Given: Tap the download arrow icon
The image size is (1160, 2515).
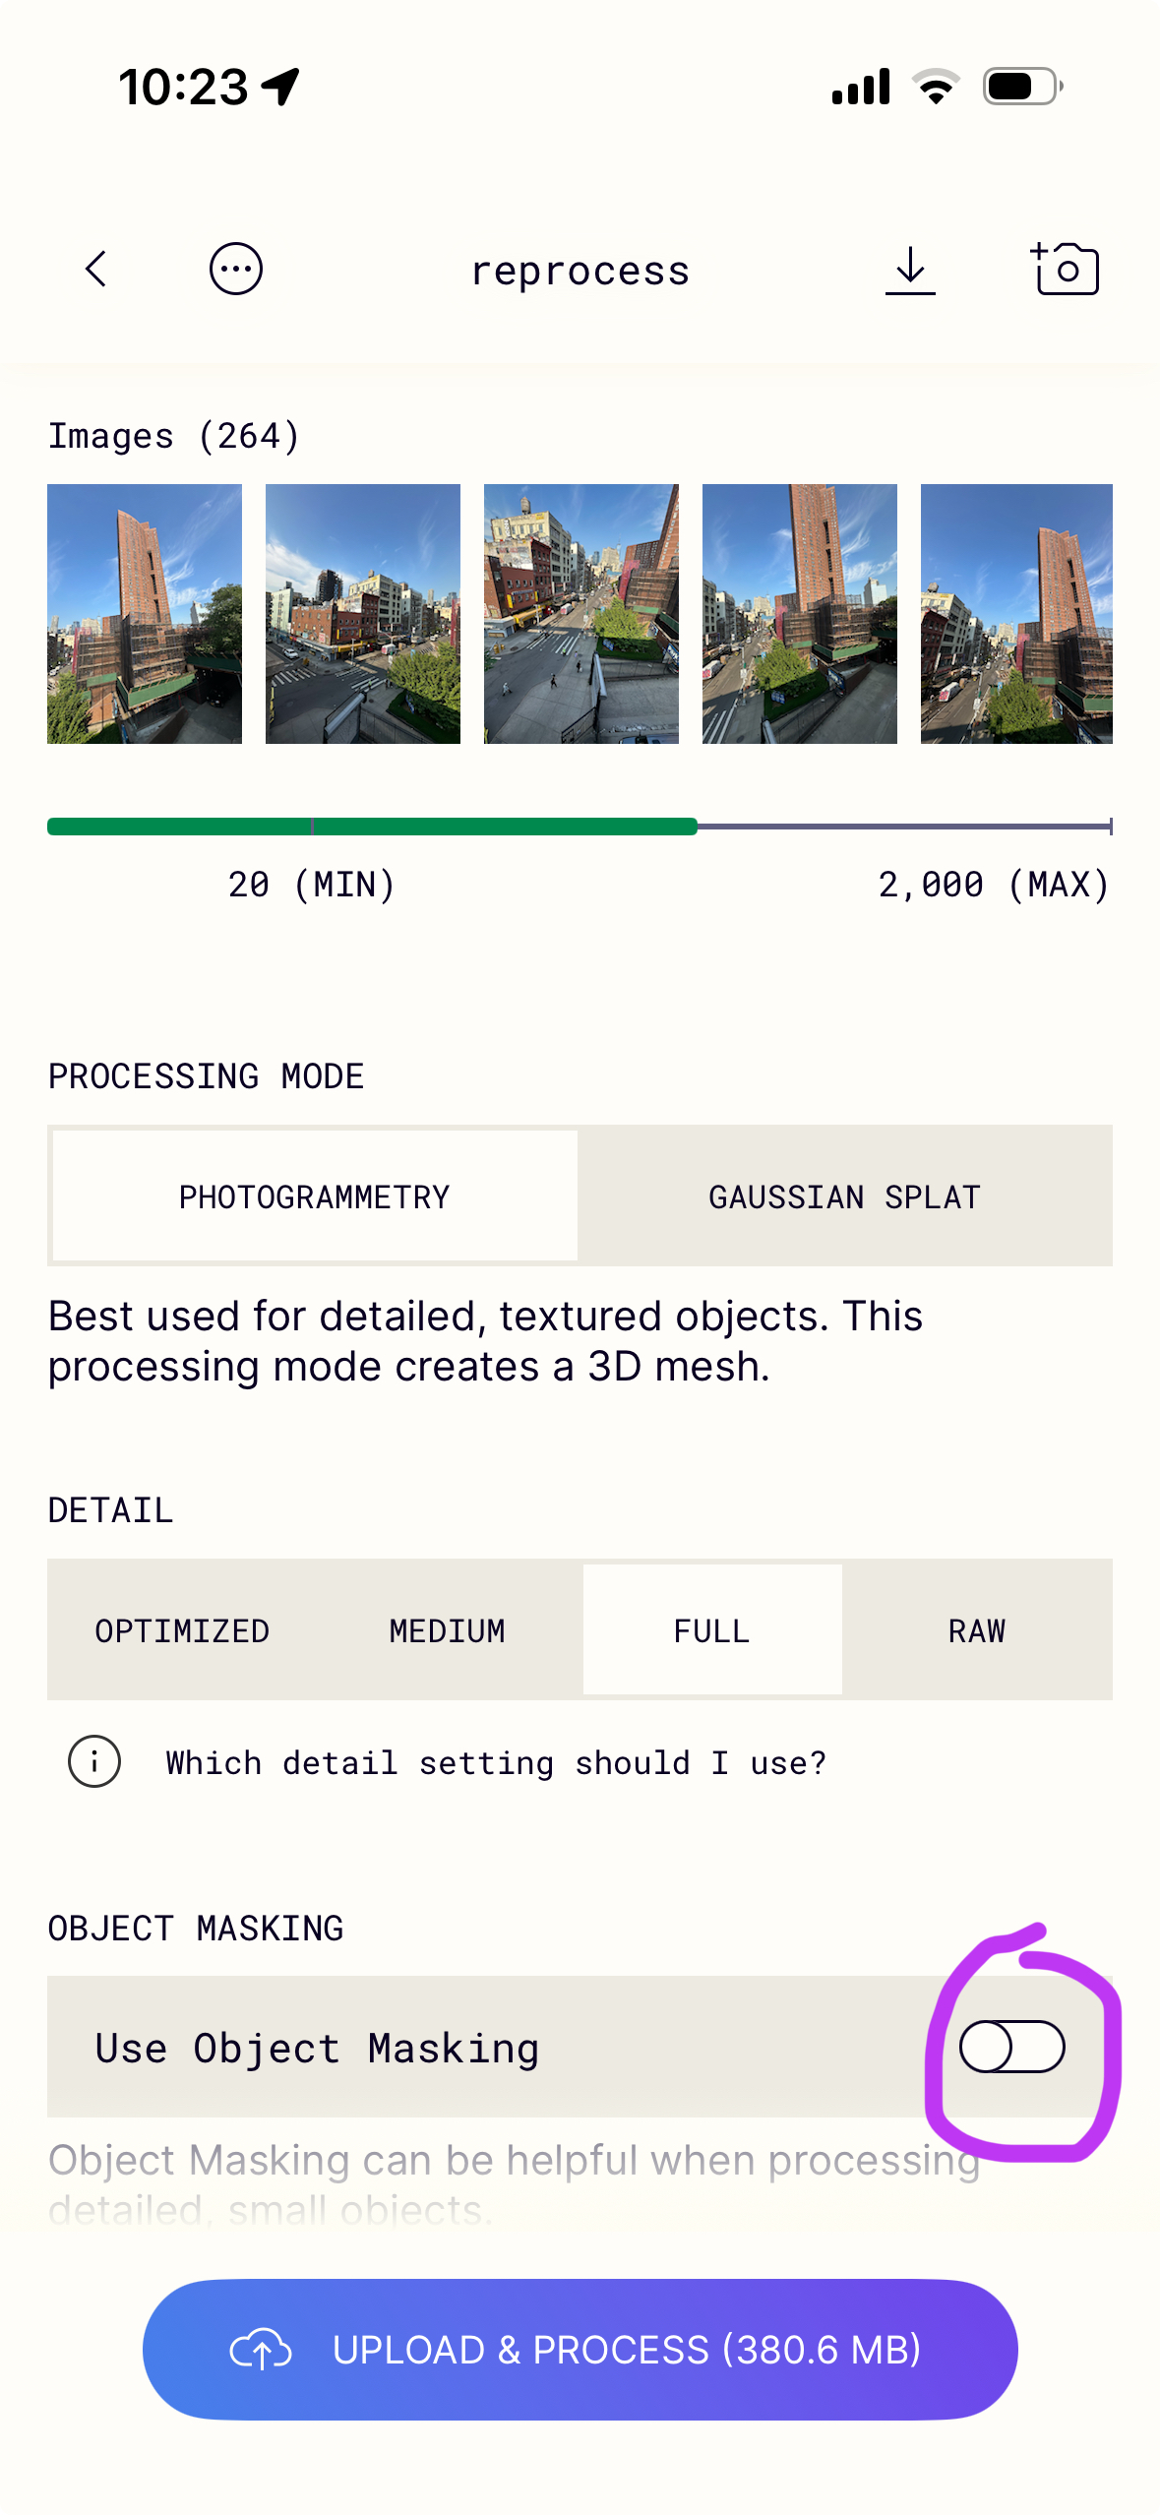Looking at the screenshot, I should coord(910,270).
